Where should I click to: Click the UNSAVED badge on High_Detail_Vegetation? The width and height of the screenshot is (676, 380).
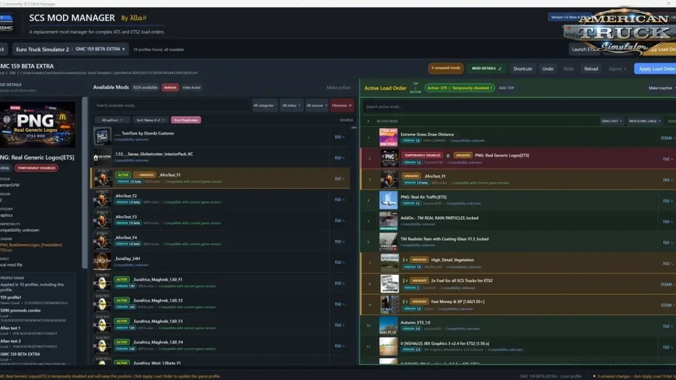(x=419, y=260)
